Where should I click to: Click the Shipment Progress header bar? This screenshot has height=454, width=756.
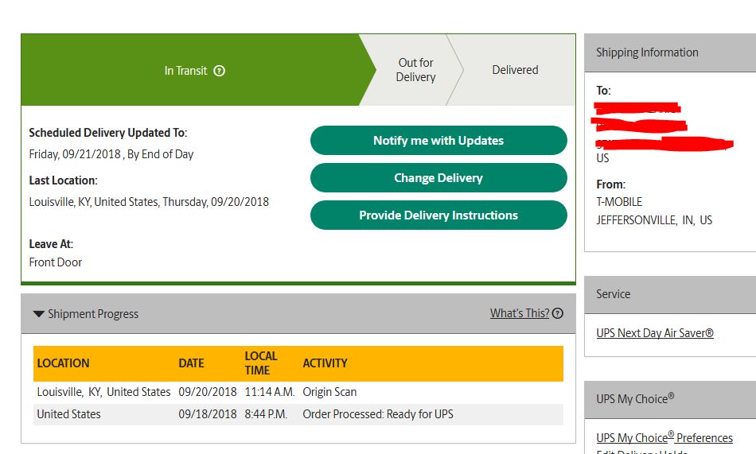298,314
